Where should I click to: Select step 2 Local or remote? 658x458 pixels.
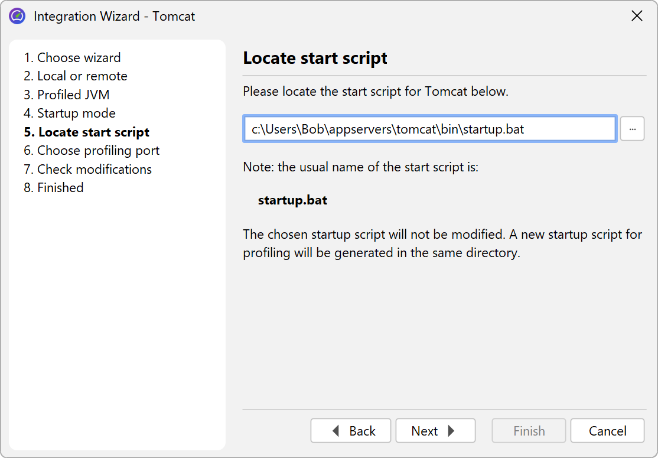[75, 76]
